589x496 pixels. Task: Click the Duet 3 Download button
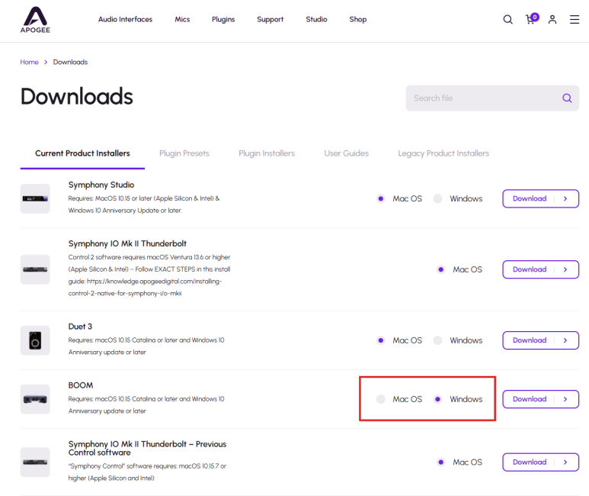click(540, 340)
